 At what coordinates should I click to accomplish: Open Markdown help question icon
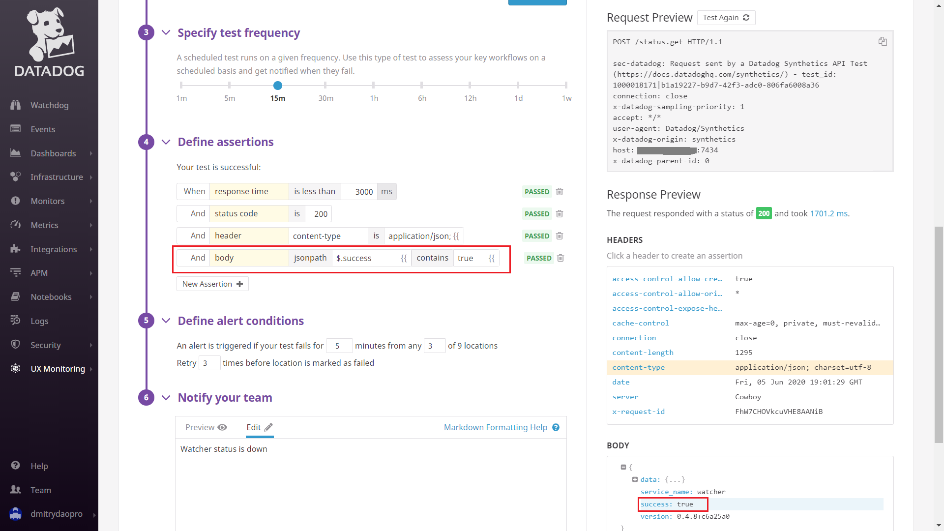(556, 427)
